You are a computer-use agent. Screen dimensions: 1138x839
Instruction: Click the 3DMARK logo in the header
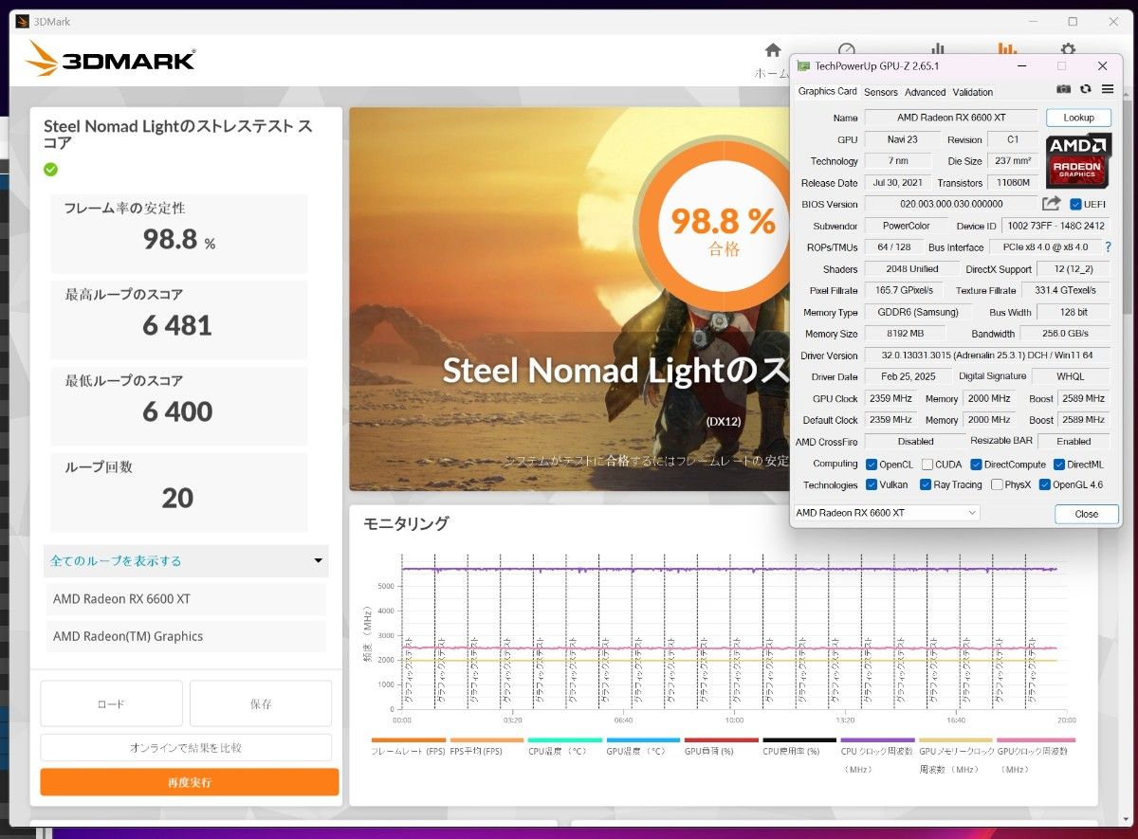[110, 59]
